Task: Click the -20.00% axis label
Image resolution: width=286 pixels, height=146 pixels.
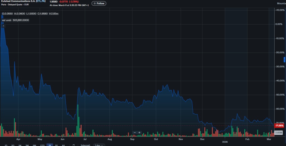Action: pyautogui.click(x=280, y=53)
